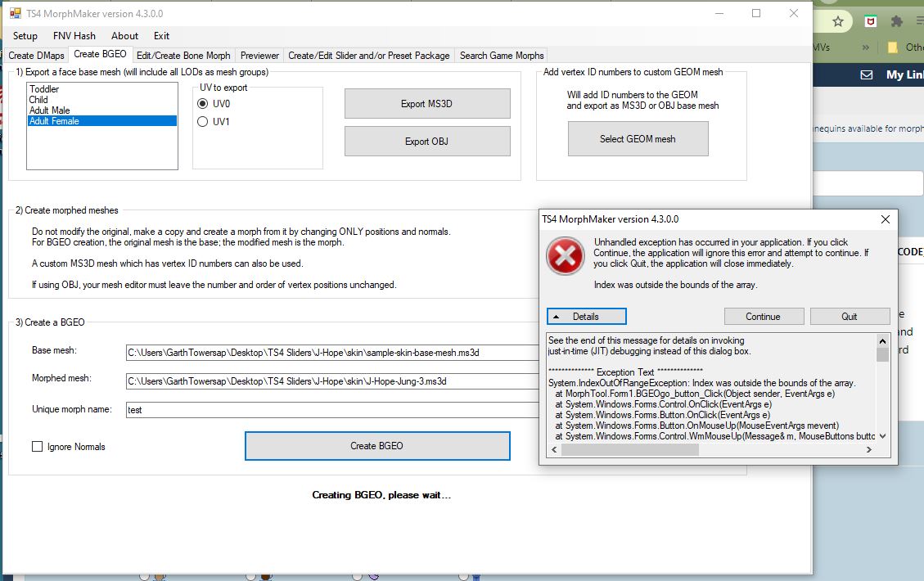
Task: Click the bookmark star in the address bar
Action: tap(838, 21)
